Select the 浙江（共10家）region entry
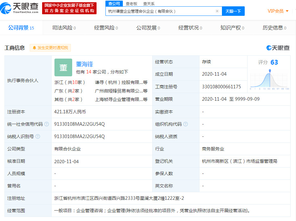296x221 pixels. (x=70, y=82)
